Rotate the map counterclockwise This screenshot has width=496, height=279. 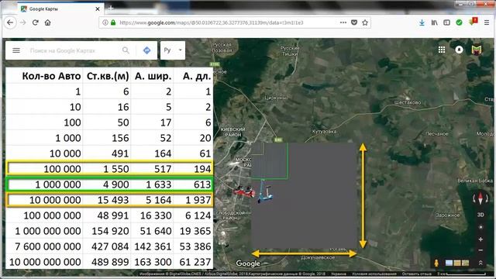pyautogui.click(x=474, y=198)
